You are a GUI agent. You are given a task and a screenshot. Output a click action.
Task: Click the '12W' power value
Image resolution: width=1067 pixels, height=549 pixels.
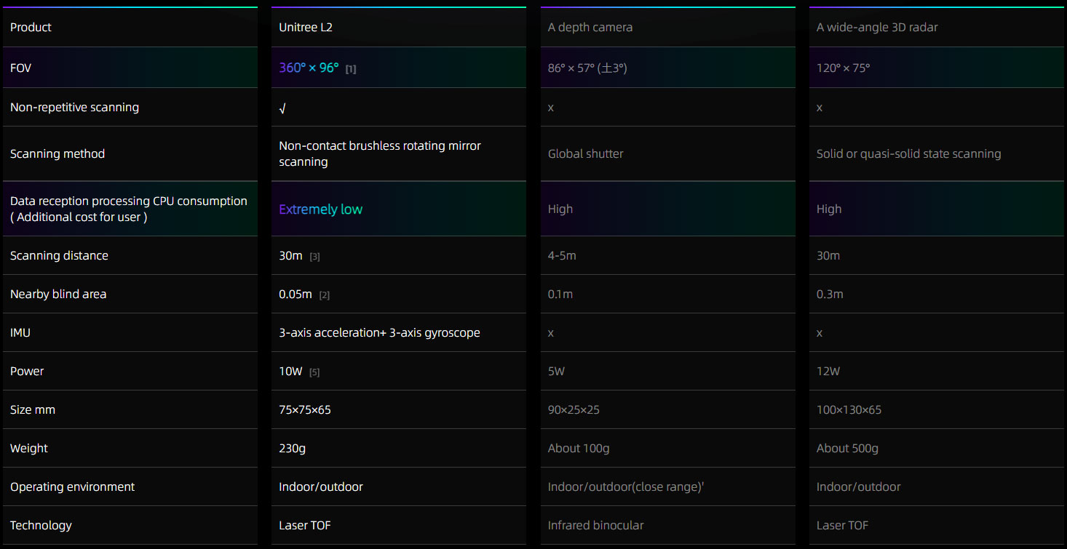tap(828, 372)
